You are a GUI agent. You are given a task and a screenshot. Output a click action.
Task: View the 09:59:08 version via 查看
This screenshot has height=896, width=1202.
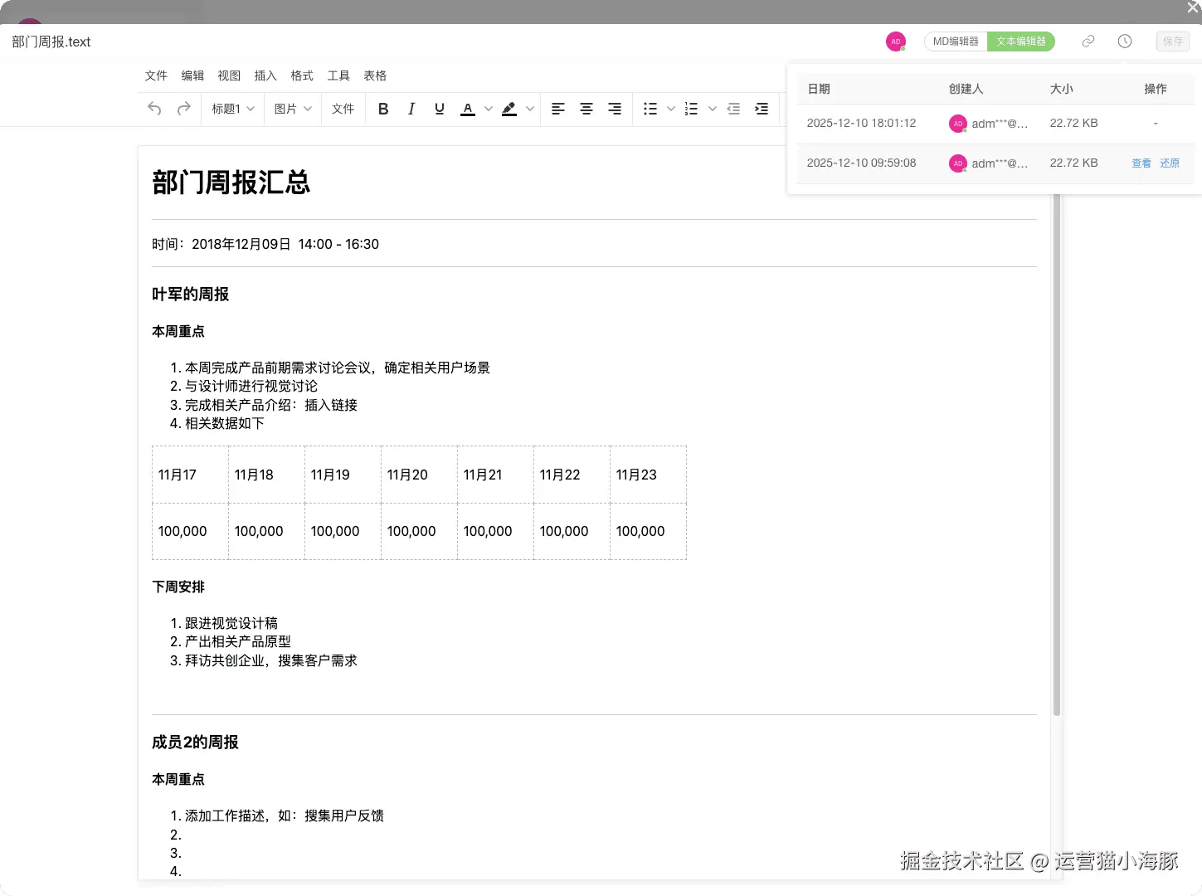coord(1141,163)
